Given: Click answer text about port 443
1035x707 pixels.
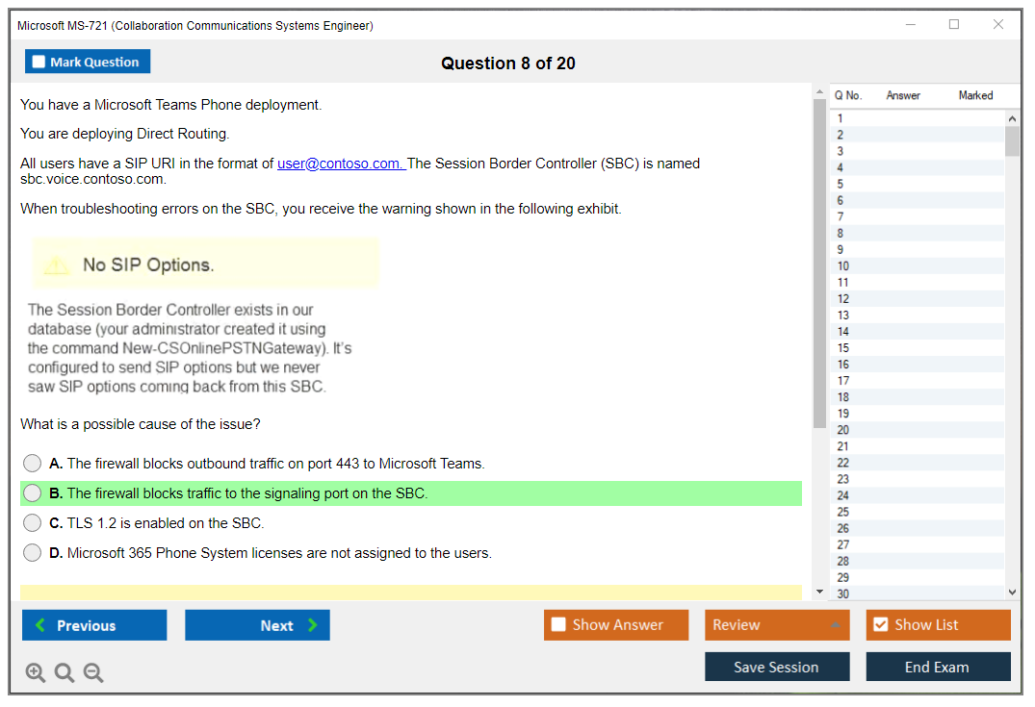Looking at the screenshot, I should point(276,463).
